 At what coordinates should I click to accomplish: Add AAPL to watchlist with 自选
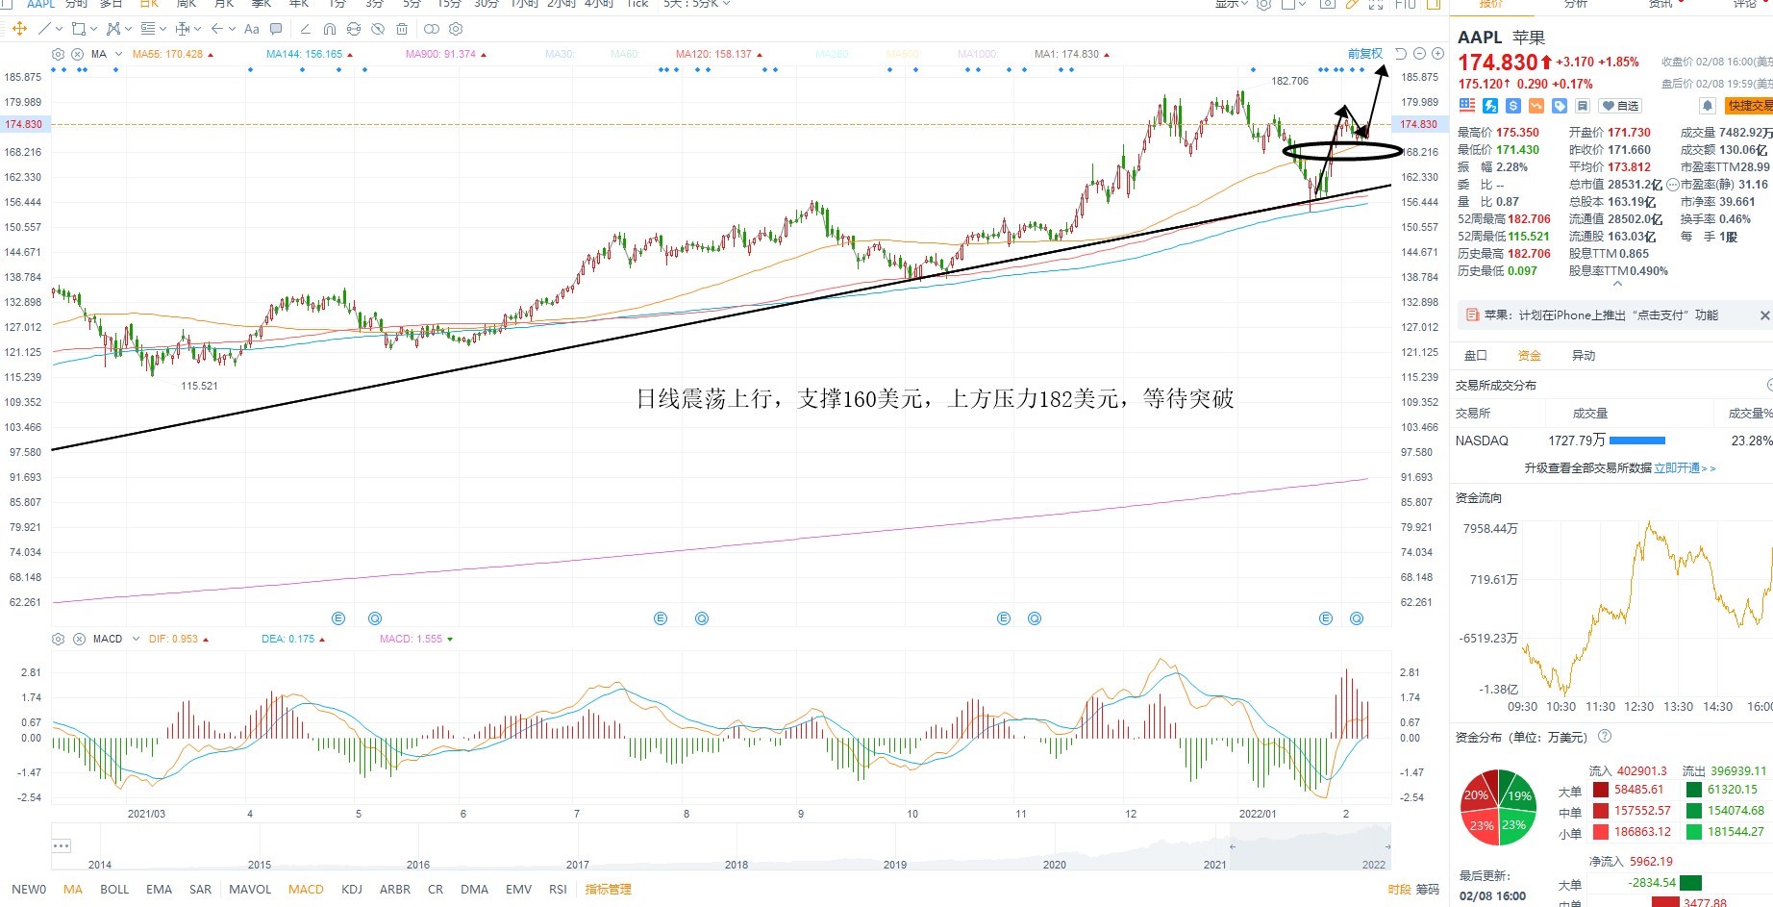pyautogui.click(x=1621, y=106)
